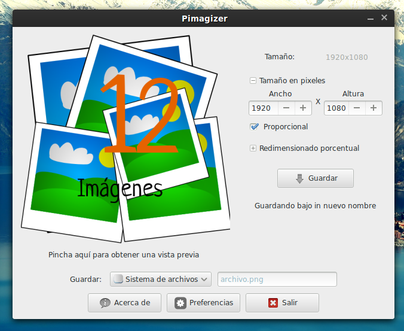Increase Ancho width with plus button

point(303,108)
